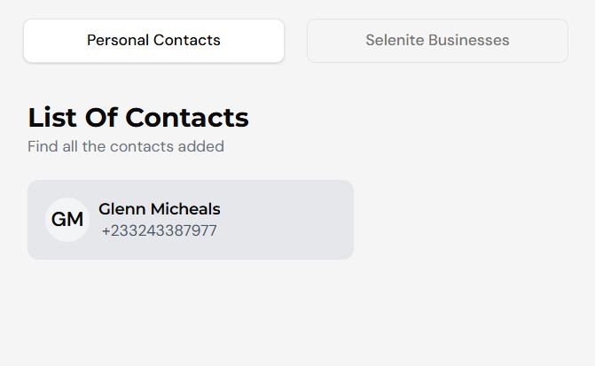Screen dimensions: 595x366
Task: Click the GM avatar circle
Action: pyautogui.click(x=67, y=220)
